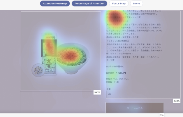Click the round mixed-grain dish image
Screen dimensions: 183x117
tap(38, 70)
